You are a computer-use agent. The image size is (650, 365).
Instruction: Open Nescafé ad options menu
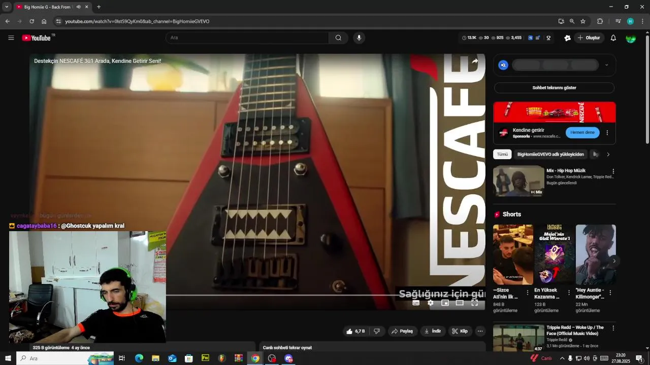607,133
